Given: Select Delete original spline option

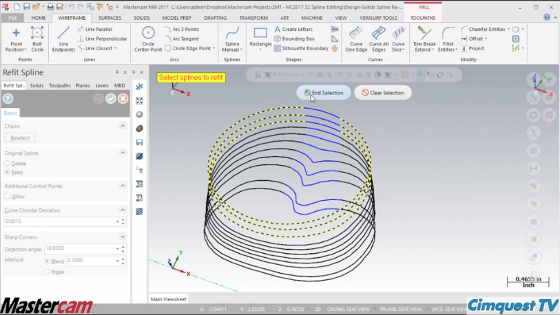Looking at the screenshot, I should (7, 164).
